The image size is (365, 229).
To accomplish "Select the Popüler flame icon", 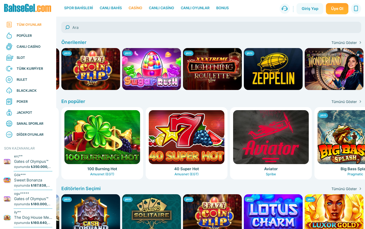I will tap(9, 36).
